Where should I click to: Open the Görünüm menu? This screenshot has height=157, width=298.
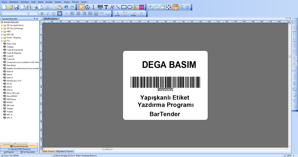(x=25, y=2)
